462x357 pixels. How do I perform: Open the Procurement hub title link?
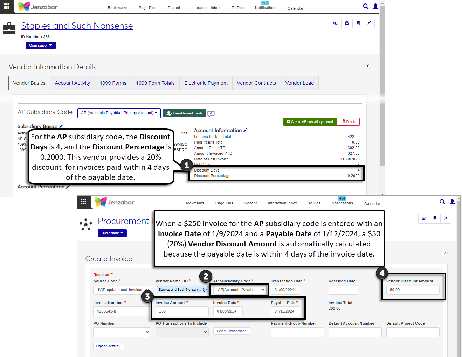click(126, 221)
